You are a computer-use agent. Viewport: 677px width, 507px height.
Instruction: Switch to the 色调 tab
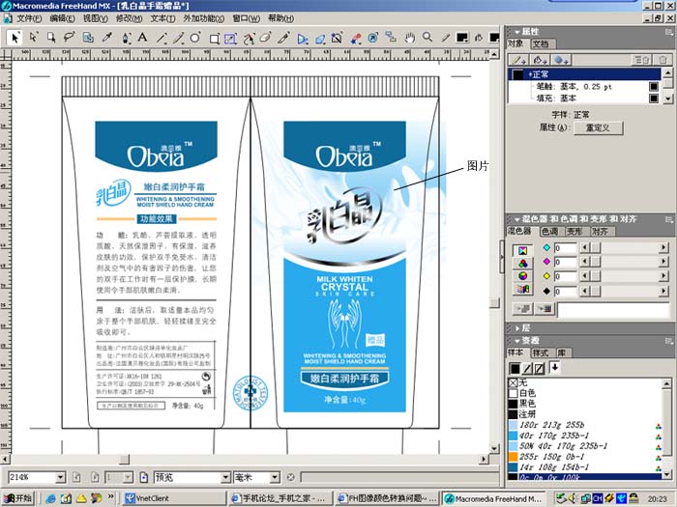coord(550,231)
